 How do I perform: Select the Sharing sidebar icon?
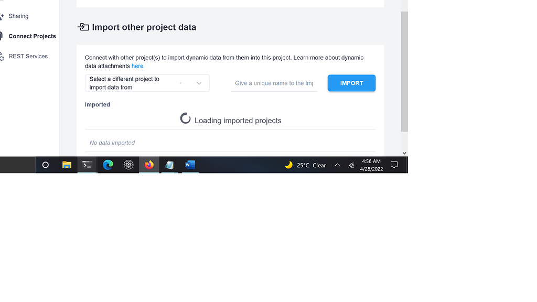coord(3,16)
